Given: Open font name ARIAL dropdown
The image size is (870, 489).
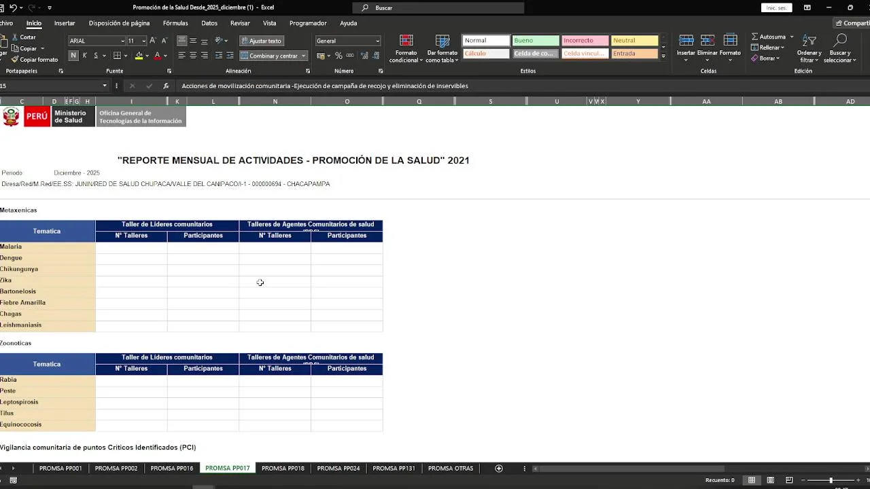Looking at the screenshot, I should [x=122, y=41].
